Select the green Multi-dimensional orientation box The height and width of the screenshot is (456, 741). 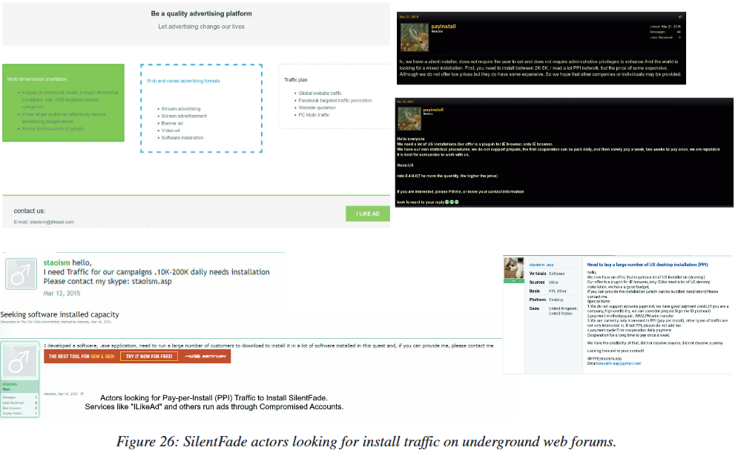pos(63,103)
